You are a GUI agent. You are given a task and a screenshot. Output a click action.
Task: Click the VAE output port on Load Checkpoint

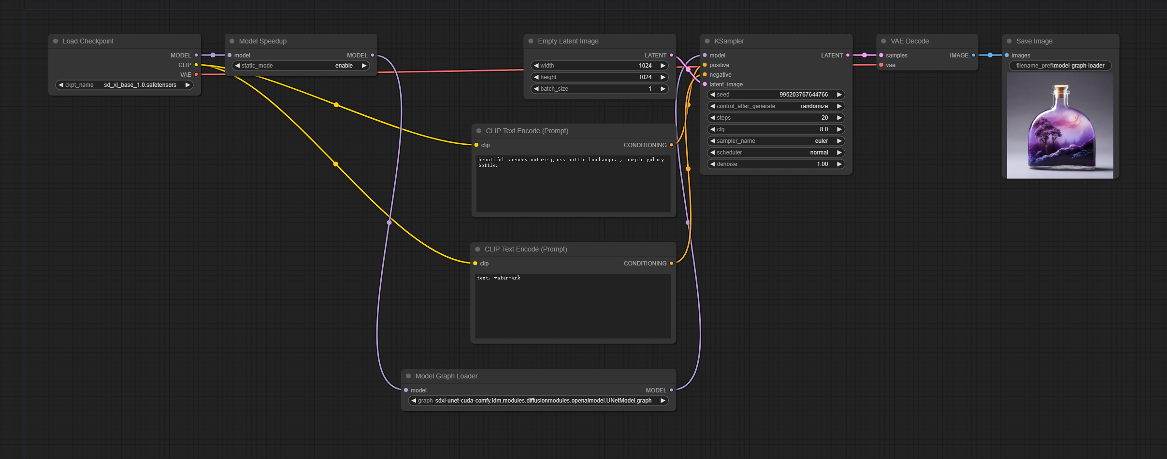click(x=196, y=75)
